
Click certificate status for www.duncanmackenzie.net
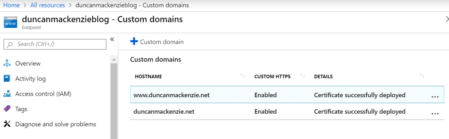coord(360,95)
